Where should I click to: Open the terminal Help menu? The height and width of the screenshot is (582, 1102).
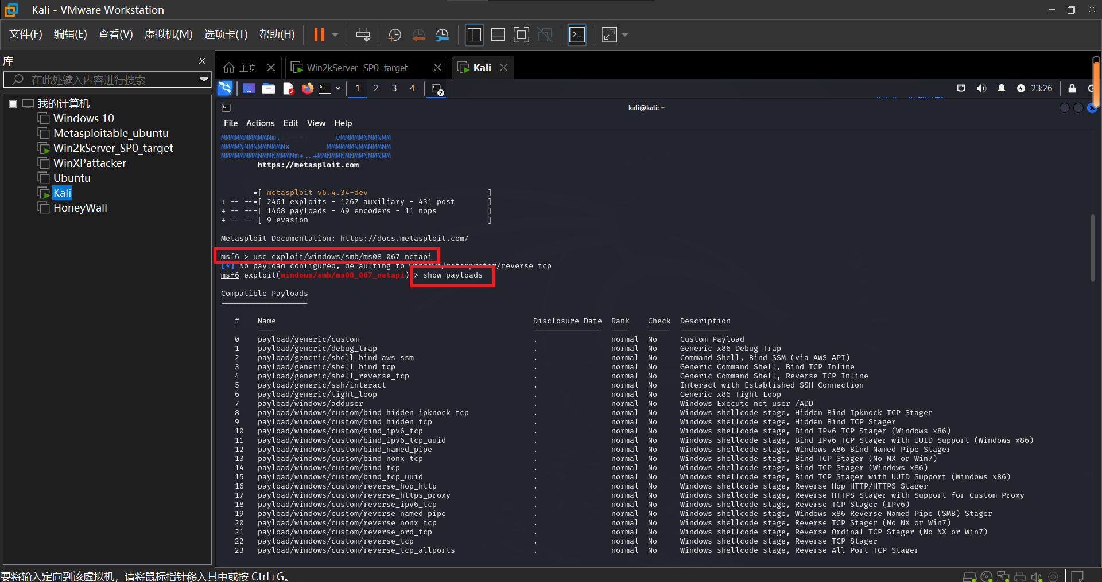coord(343,123)
